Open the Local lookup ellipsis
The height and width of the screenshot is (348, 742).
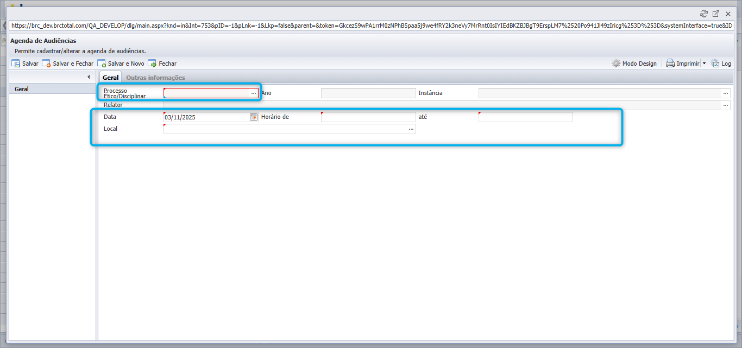coord(411,129)
